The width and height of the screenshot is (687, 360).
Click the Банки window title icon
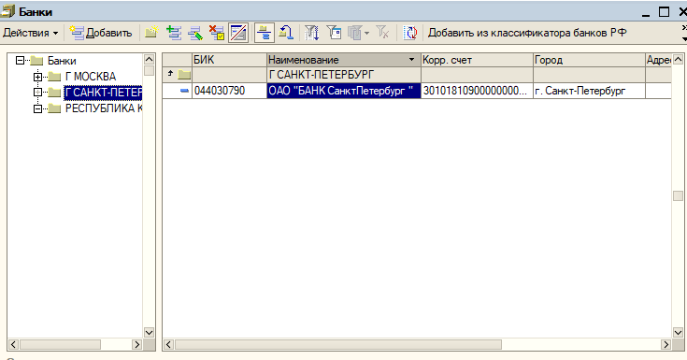(7, 11)
